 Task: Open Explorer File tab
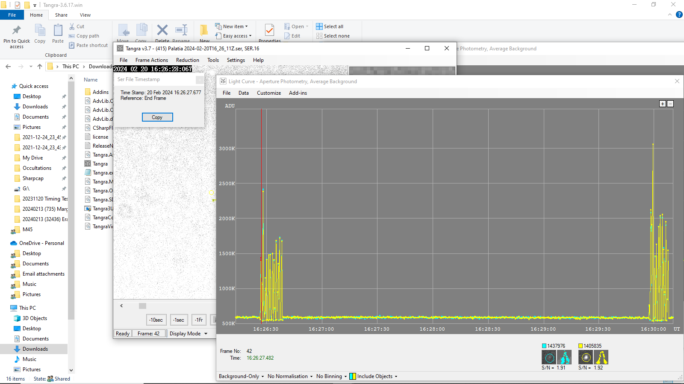pos(12,15)
